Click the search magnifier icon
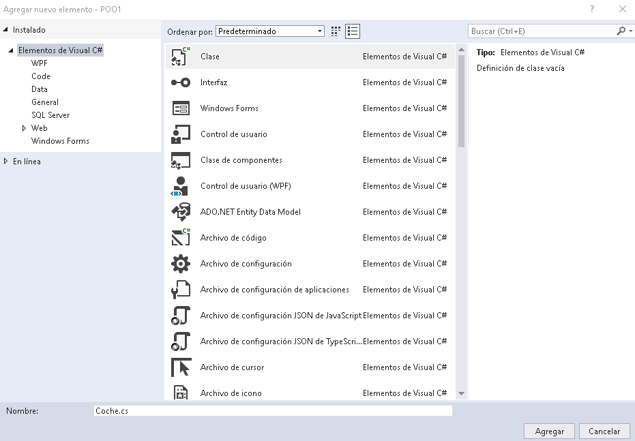The width and height of the screenshot is (635, 441). (x=621, y=31)
